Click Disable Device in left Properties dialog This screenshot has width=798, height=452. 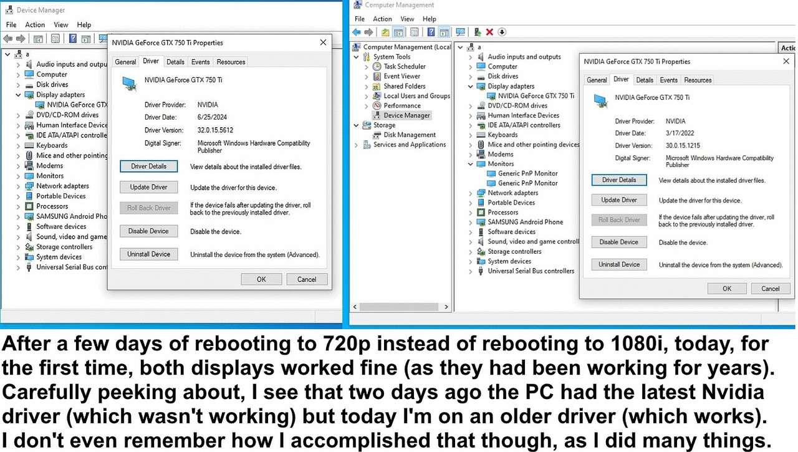(x=148, y=231)
